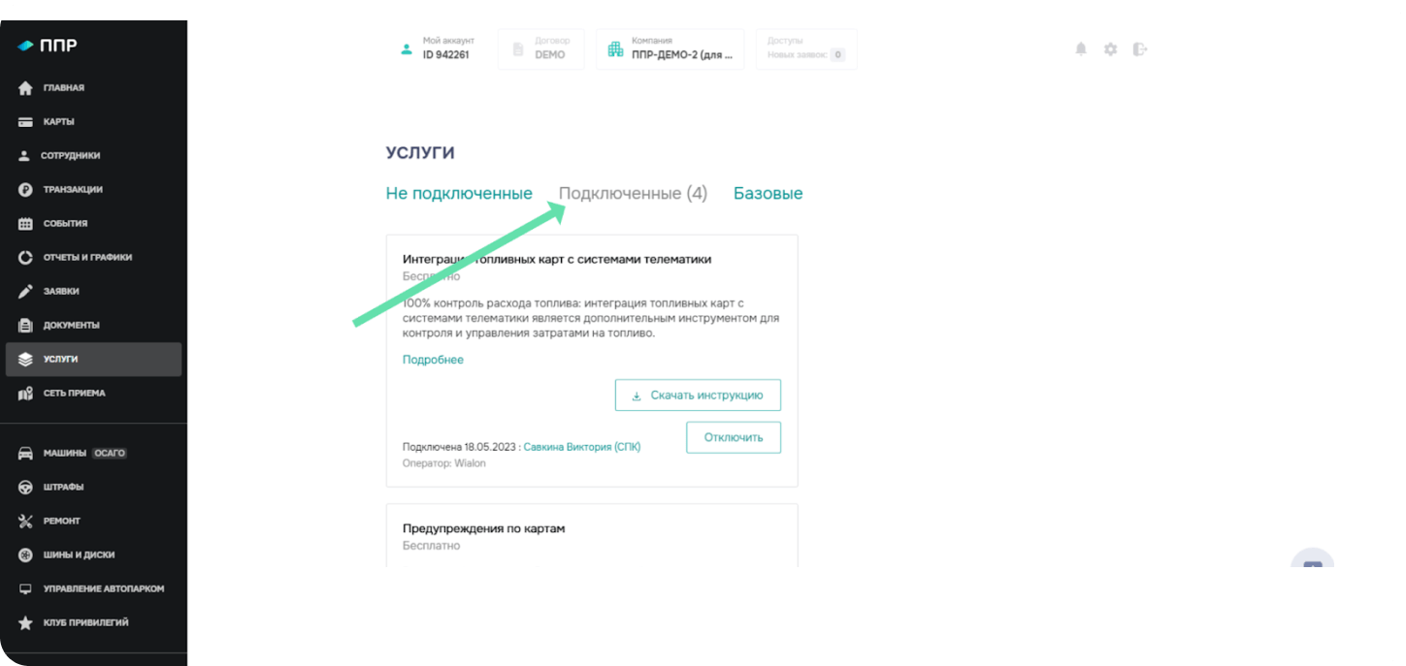This screenshot has height=666, width=1406.
Task: Open the Подробнее link
Action: (x=433, y=360)
